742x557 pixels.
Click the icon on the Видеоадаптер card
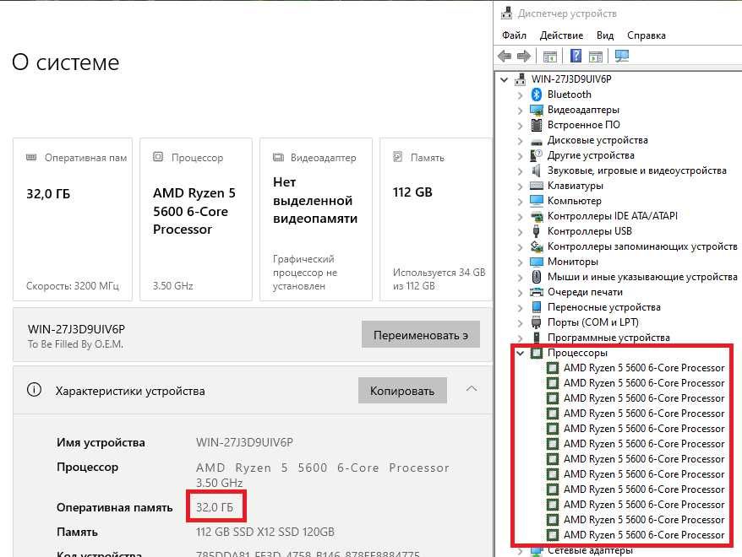point(278,157)
